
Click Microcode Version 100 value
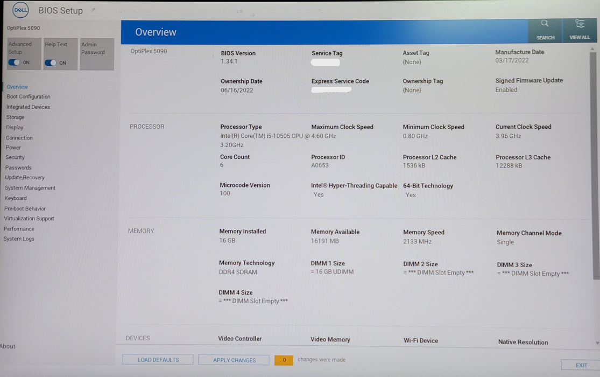pos(225,193)
